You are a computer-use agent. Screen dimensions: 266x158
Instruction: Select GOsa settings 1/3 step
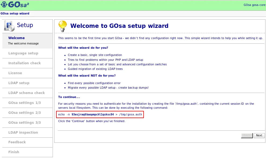tap(25, 103)
